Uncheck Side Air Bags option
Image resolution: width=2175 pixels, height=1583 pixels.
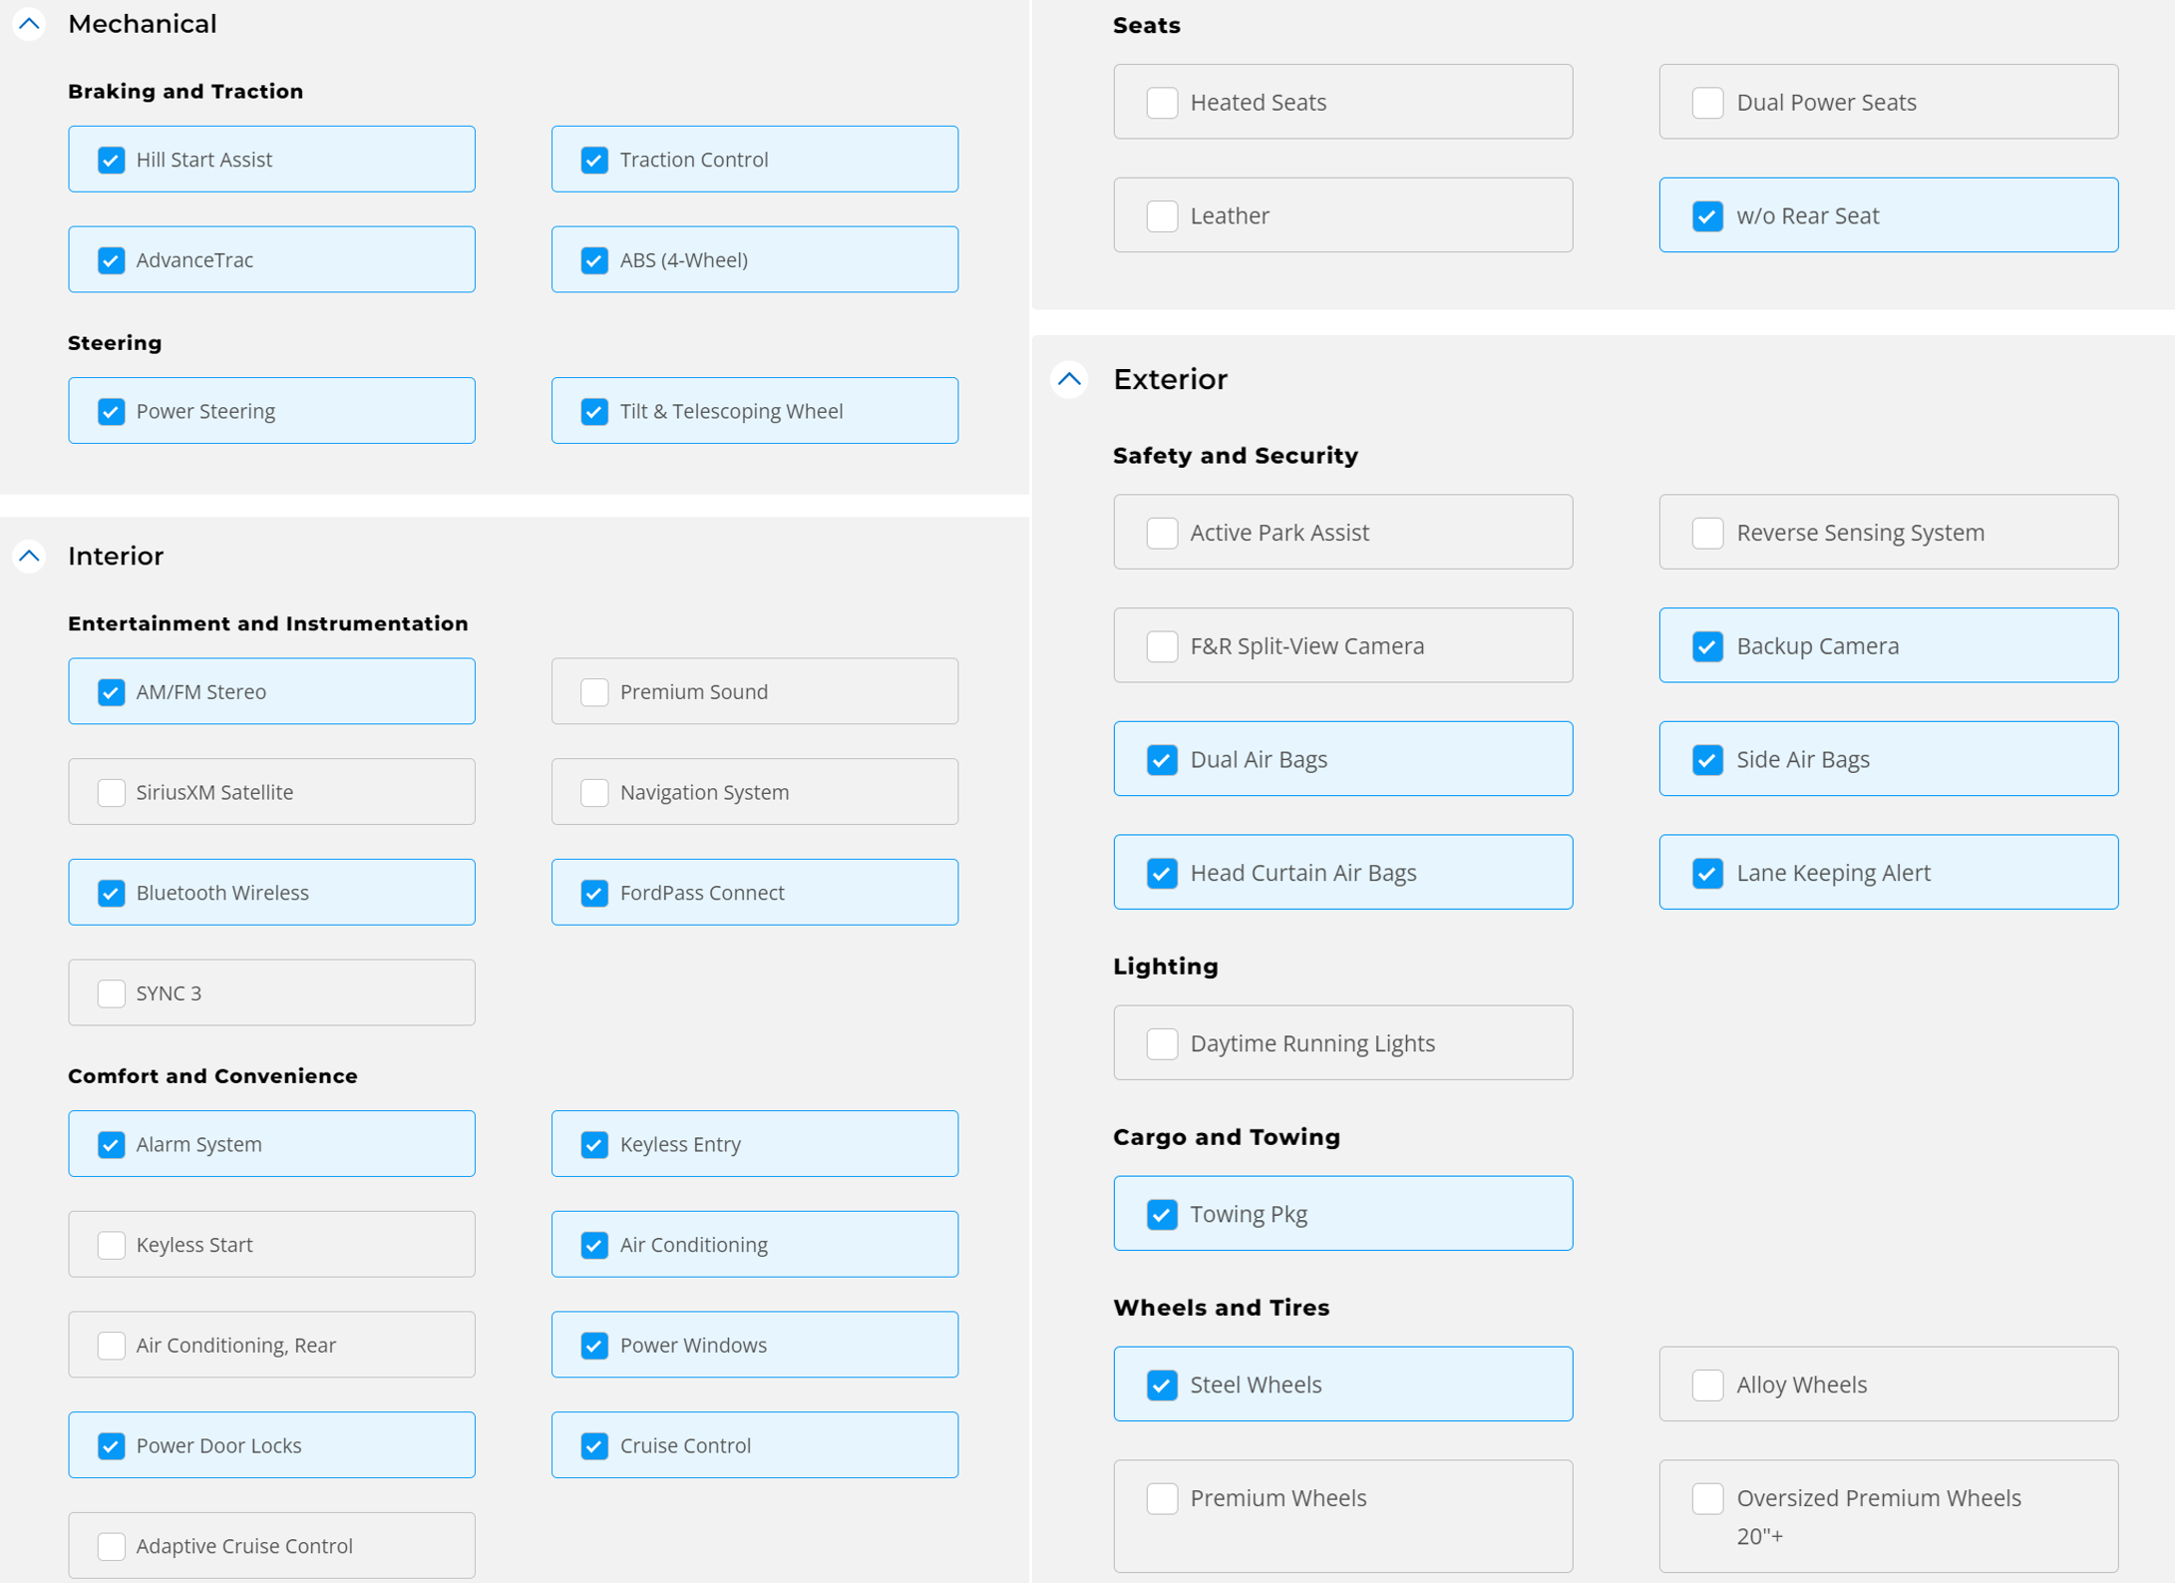click(x=1707, y=759)
